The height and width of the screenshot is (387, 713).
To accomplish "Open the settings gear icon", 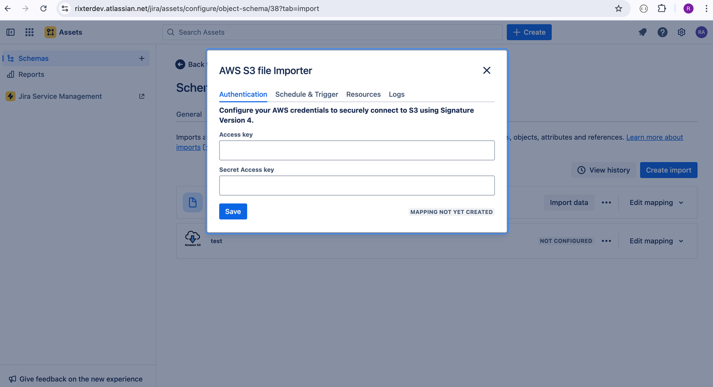I will [682, 32].
